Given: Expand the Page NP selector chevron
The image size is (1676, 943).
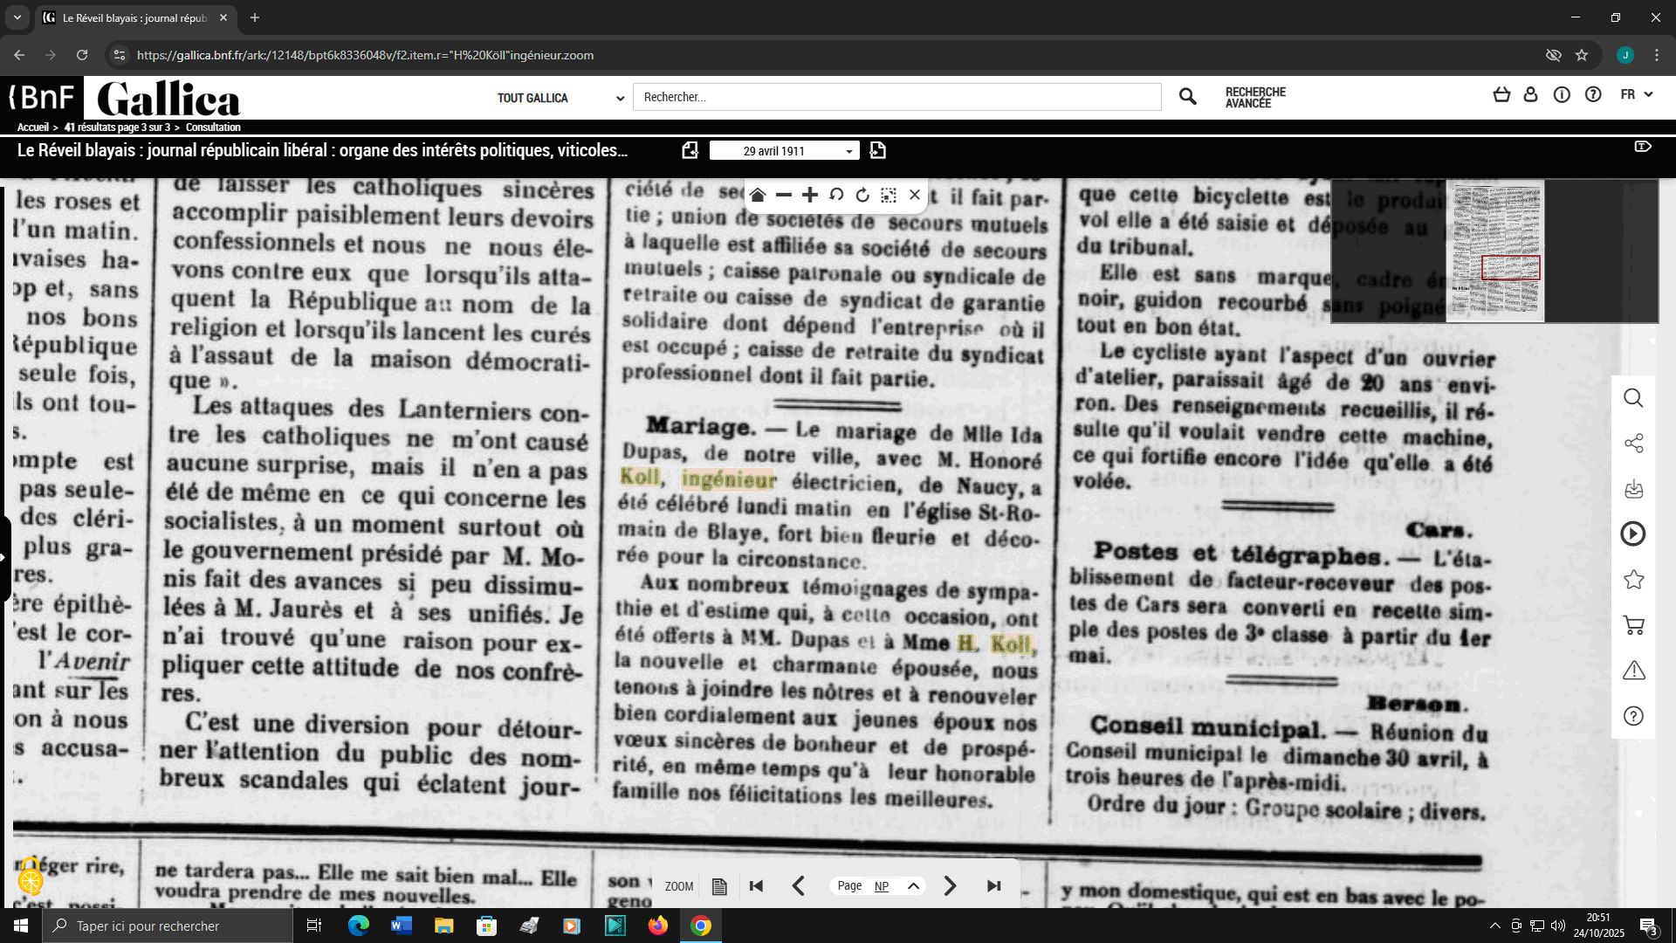Looking at the screenshot, I should click(913, 886).
